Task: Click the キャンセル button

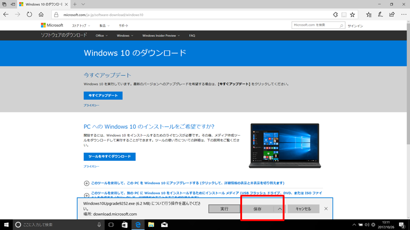Action: [x=303, y=209]
